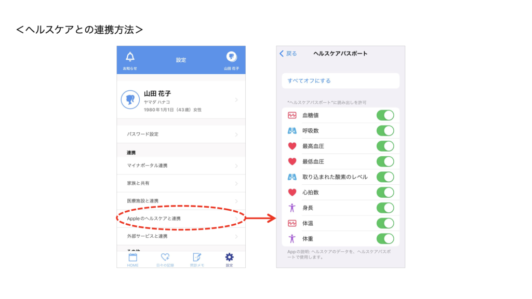Select the 日々の記録 heart icon
The image size is (532, 299).
point(165,257)
